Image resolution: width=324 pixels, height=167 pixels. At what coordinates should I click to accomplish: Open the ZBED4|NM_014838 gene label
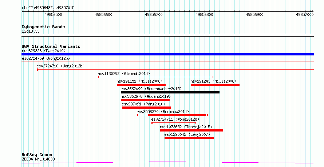pyautogui.click(x=38, y=159)
